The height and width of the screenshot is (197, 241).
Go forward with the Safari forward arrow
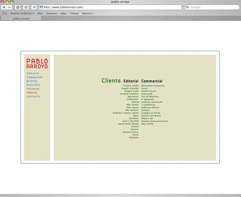coord(10,7)
